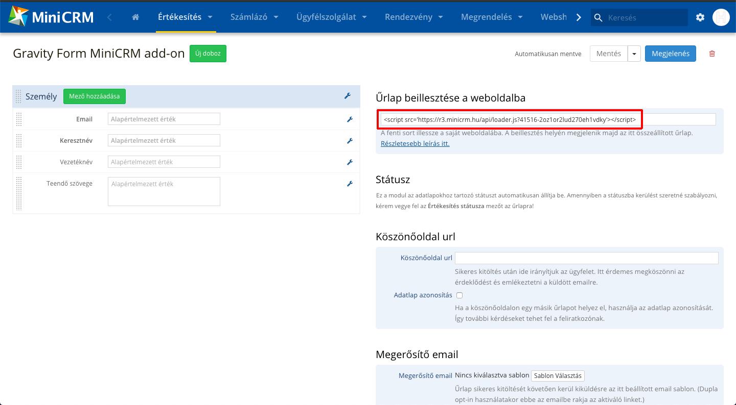Grab the Személy box drag handle
The image size is (736, 405).
[x=19, y=96]
